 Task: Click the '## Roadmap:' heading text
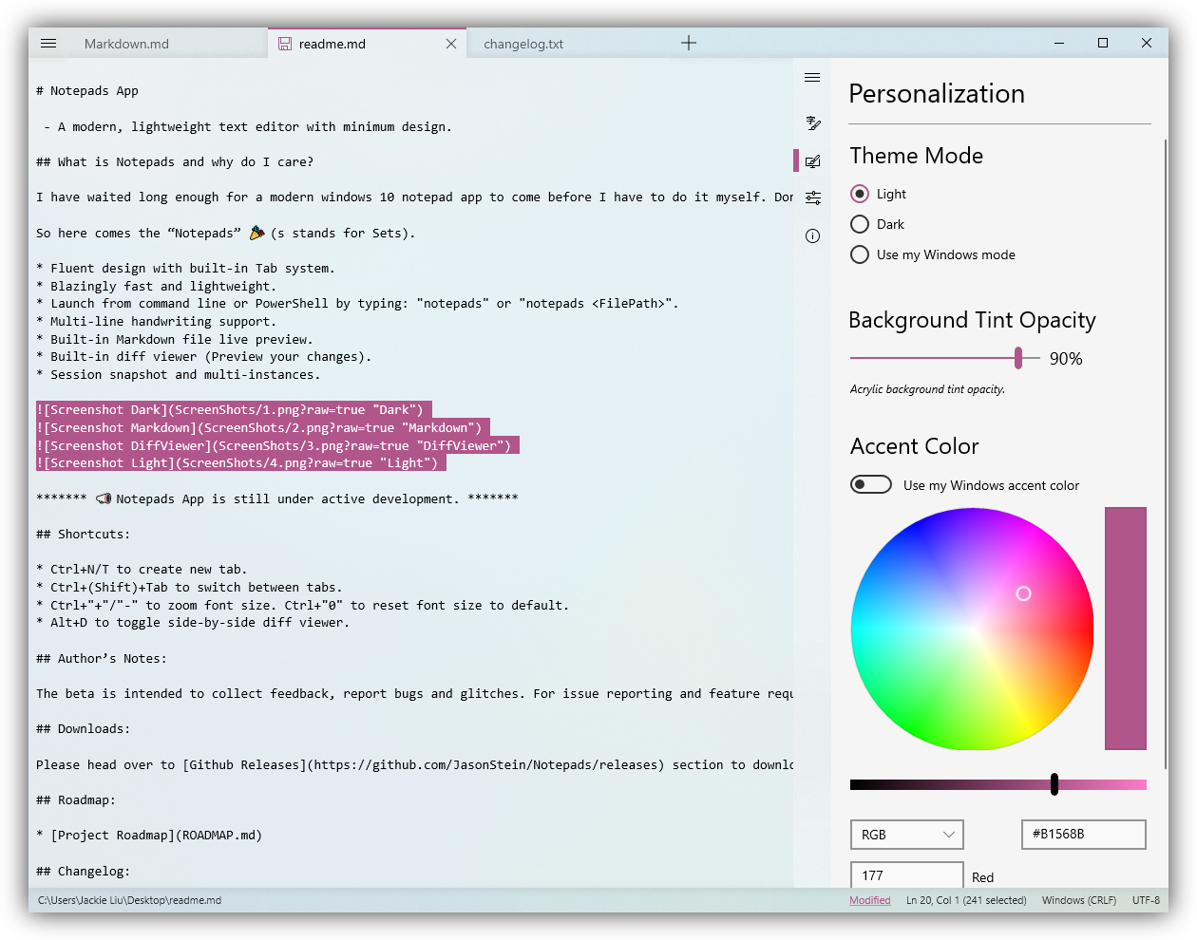tap(76, 800)
